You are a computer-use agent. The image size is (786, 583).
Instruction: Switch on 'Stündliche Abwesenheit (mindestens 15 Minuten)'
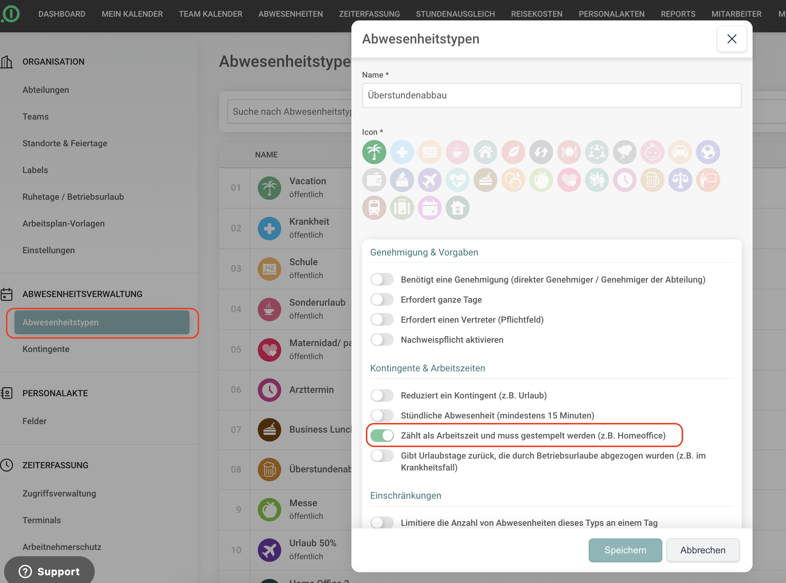tap(382, 416)
